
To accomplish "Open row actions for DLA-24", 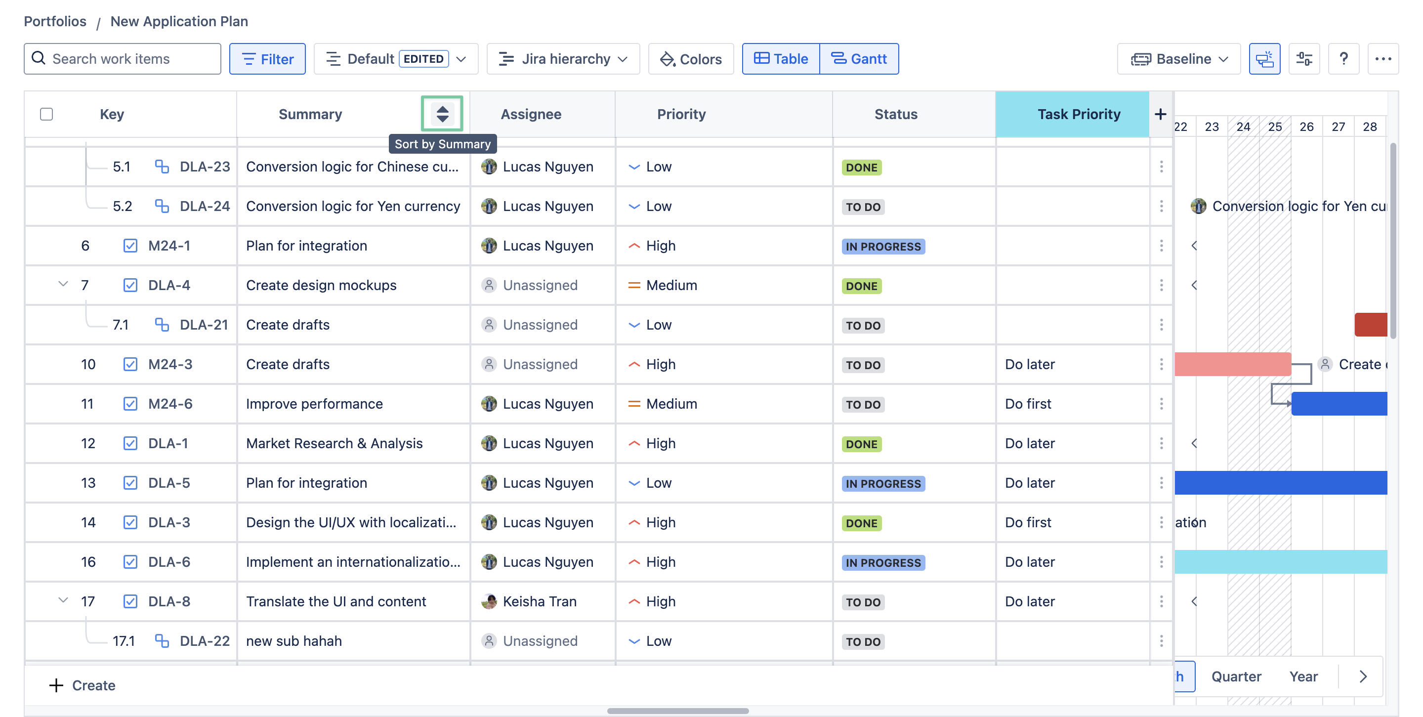I will [1161, 206].
